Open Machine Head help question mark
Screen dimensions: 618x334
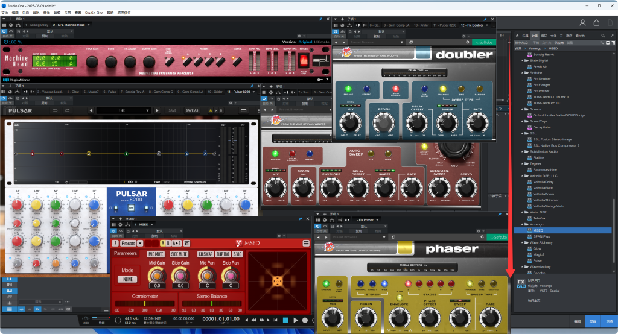click(327, 80)
